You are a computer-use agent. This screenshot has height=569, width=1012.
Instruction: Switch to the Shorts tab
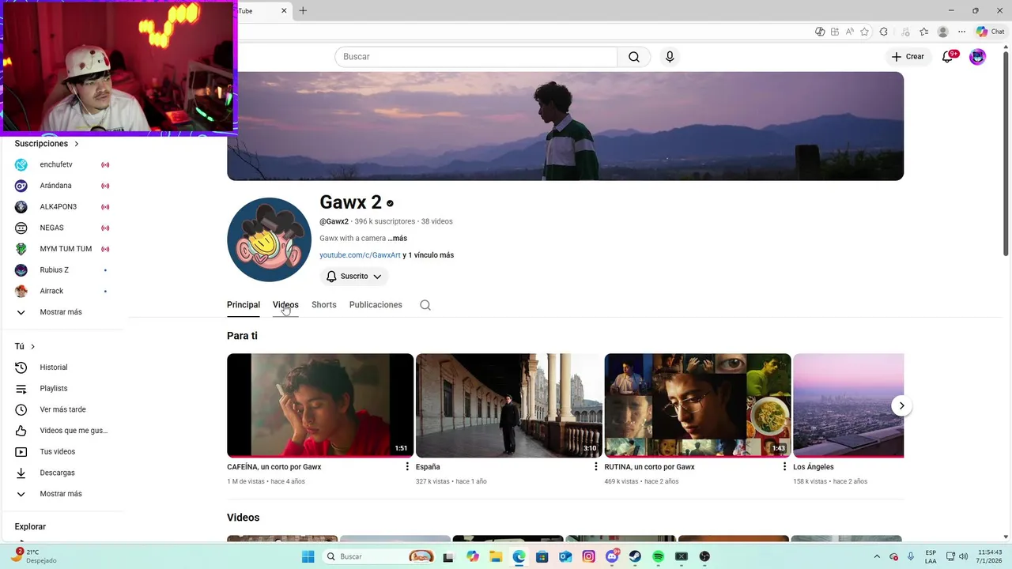coord(324,305)
